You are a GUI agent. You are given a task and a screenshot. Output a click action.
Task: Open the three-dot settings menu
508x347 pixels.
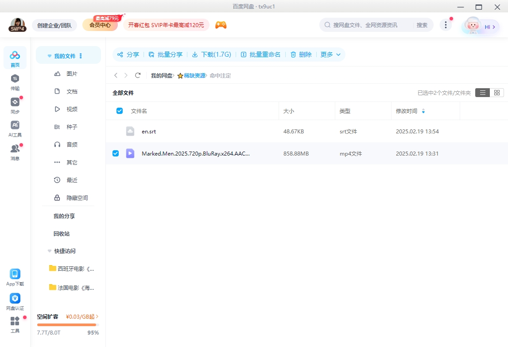446,25
